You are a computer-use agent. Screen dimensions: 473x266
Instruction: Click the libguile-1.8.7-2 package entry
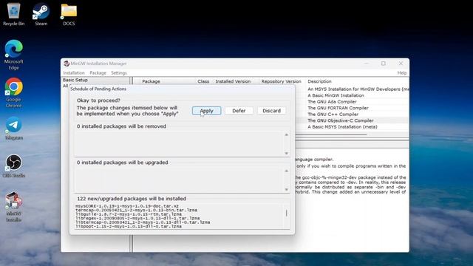[x=129, y=214]
